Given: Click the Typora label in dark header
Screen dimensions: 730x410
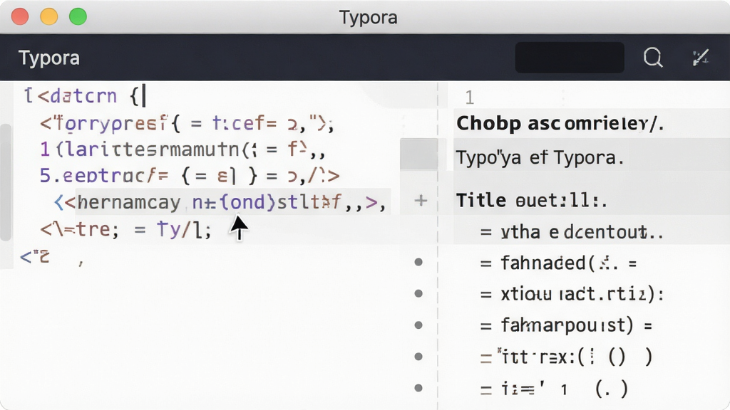Looking at the screenshot, I should coord(49,58).
